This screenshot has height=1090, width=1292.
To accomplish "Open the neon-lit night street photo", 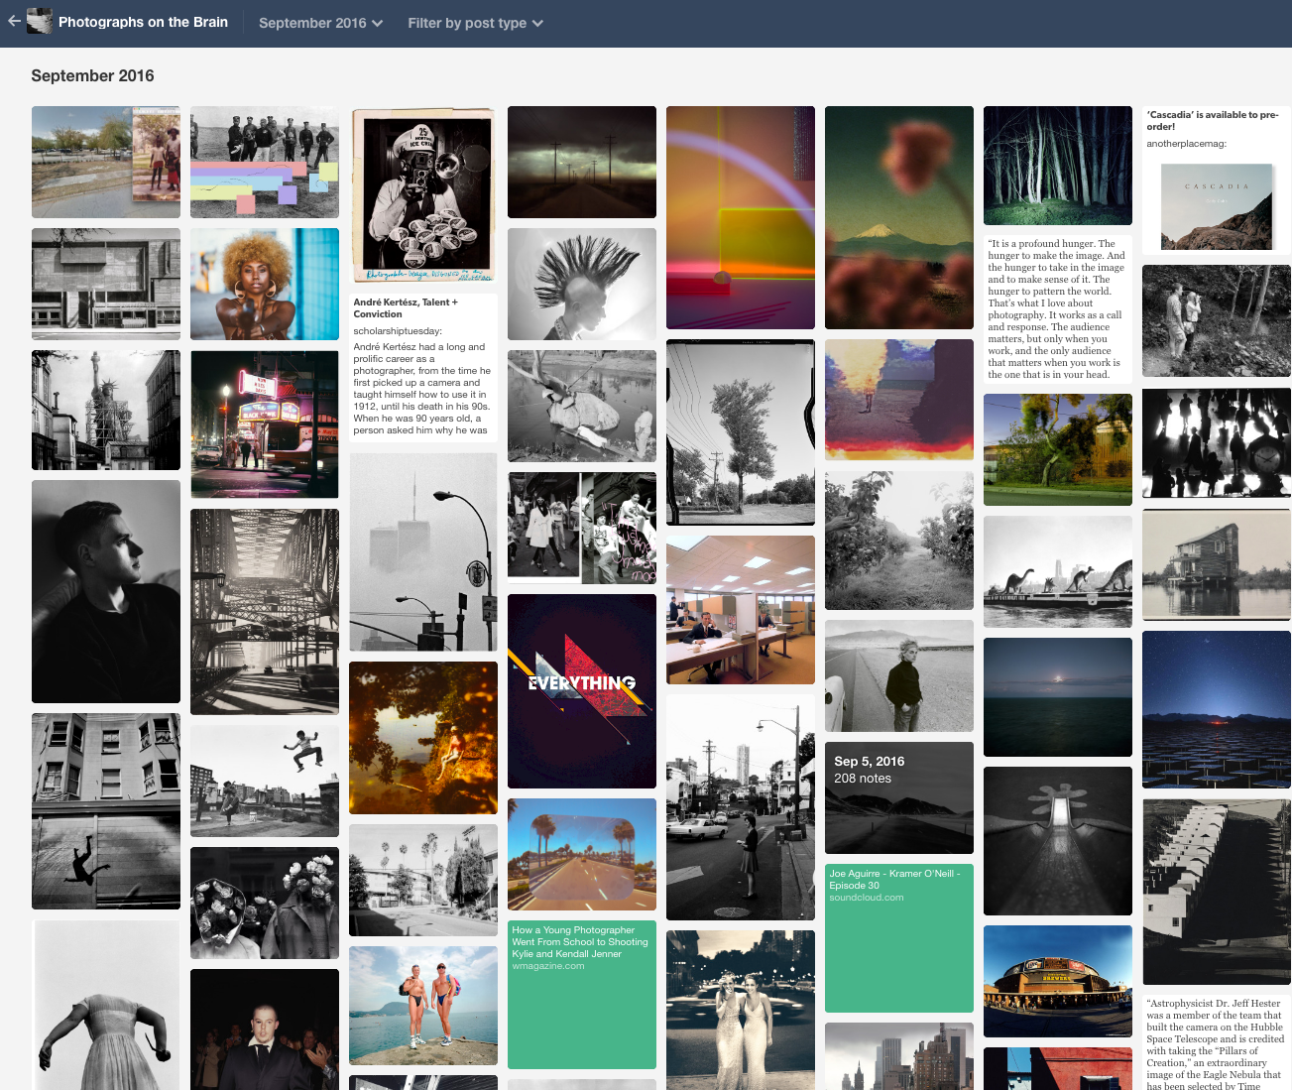I will 265,424.
